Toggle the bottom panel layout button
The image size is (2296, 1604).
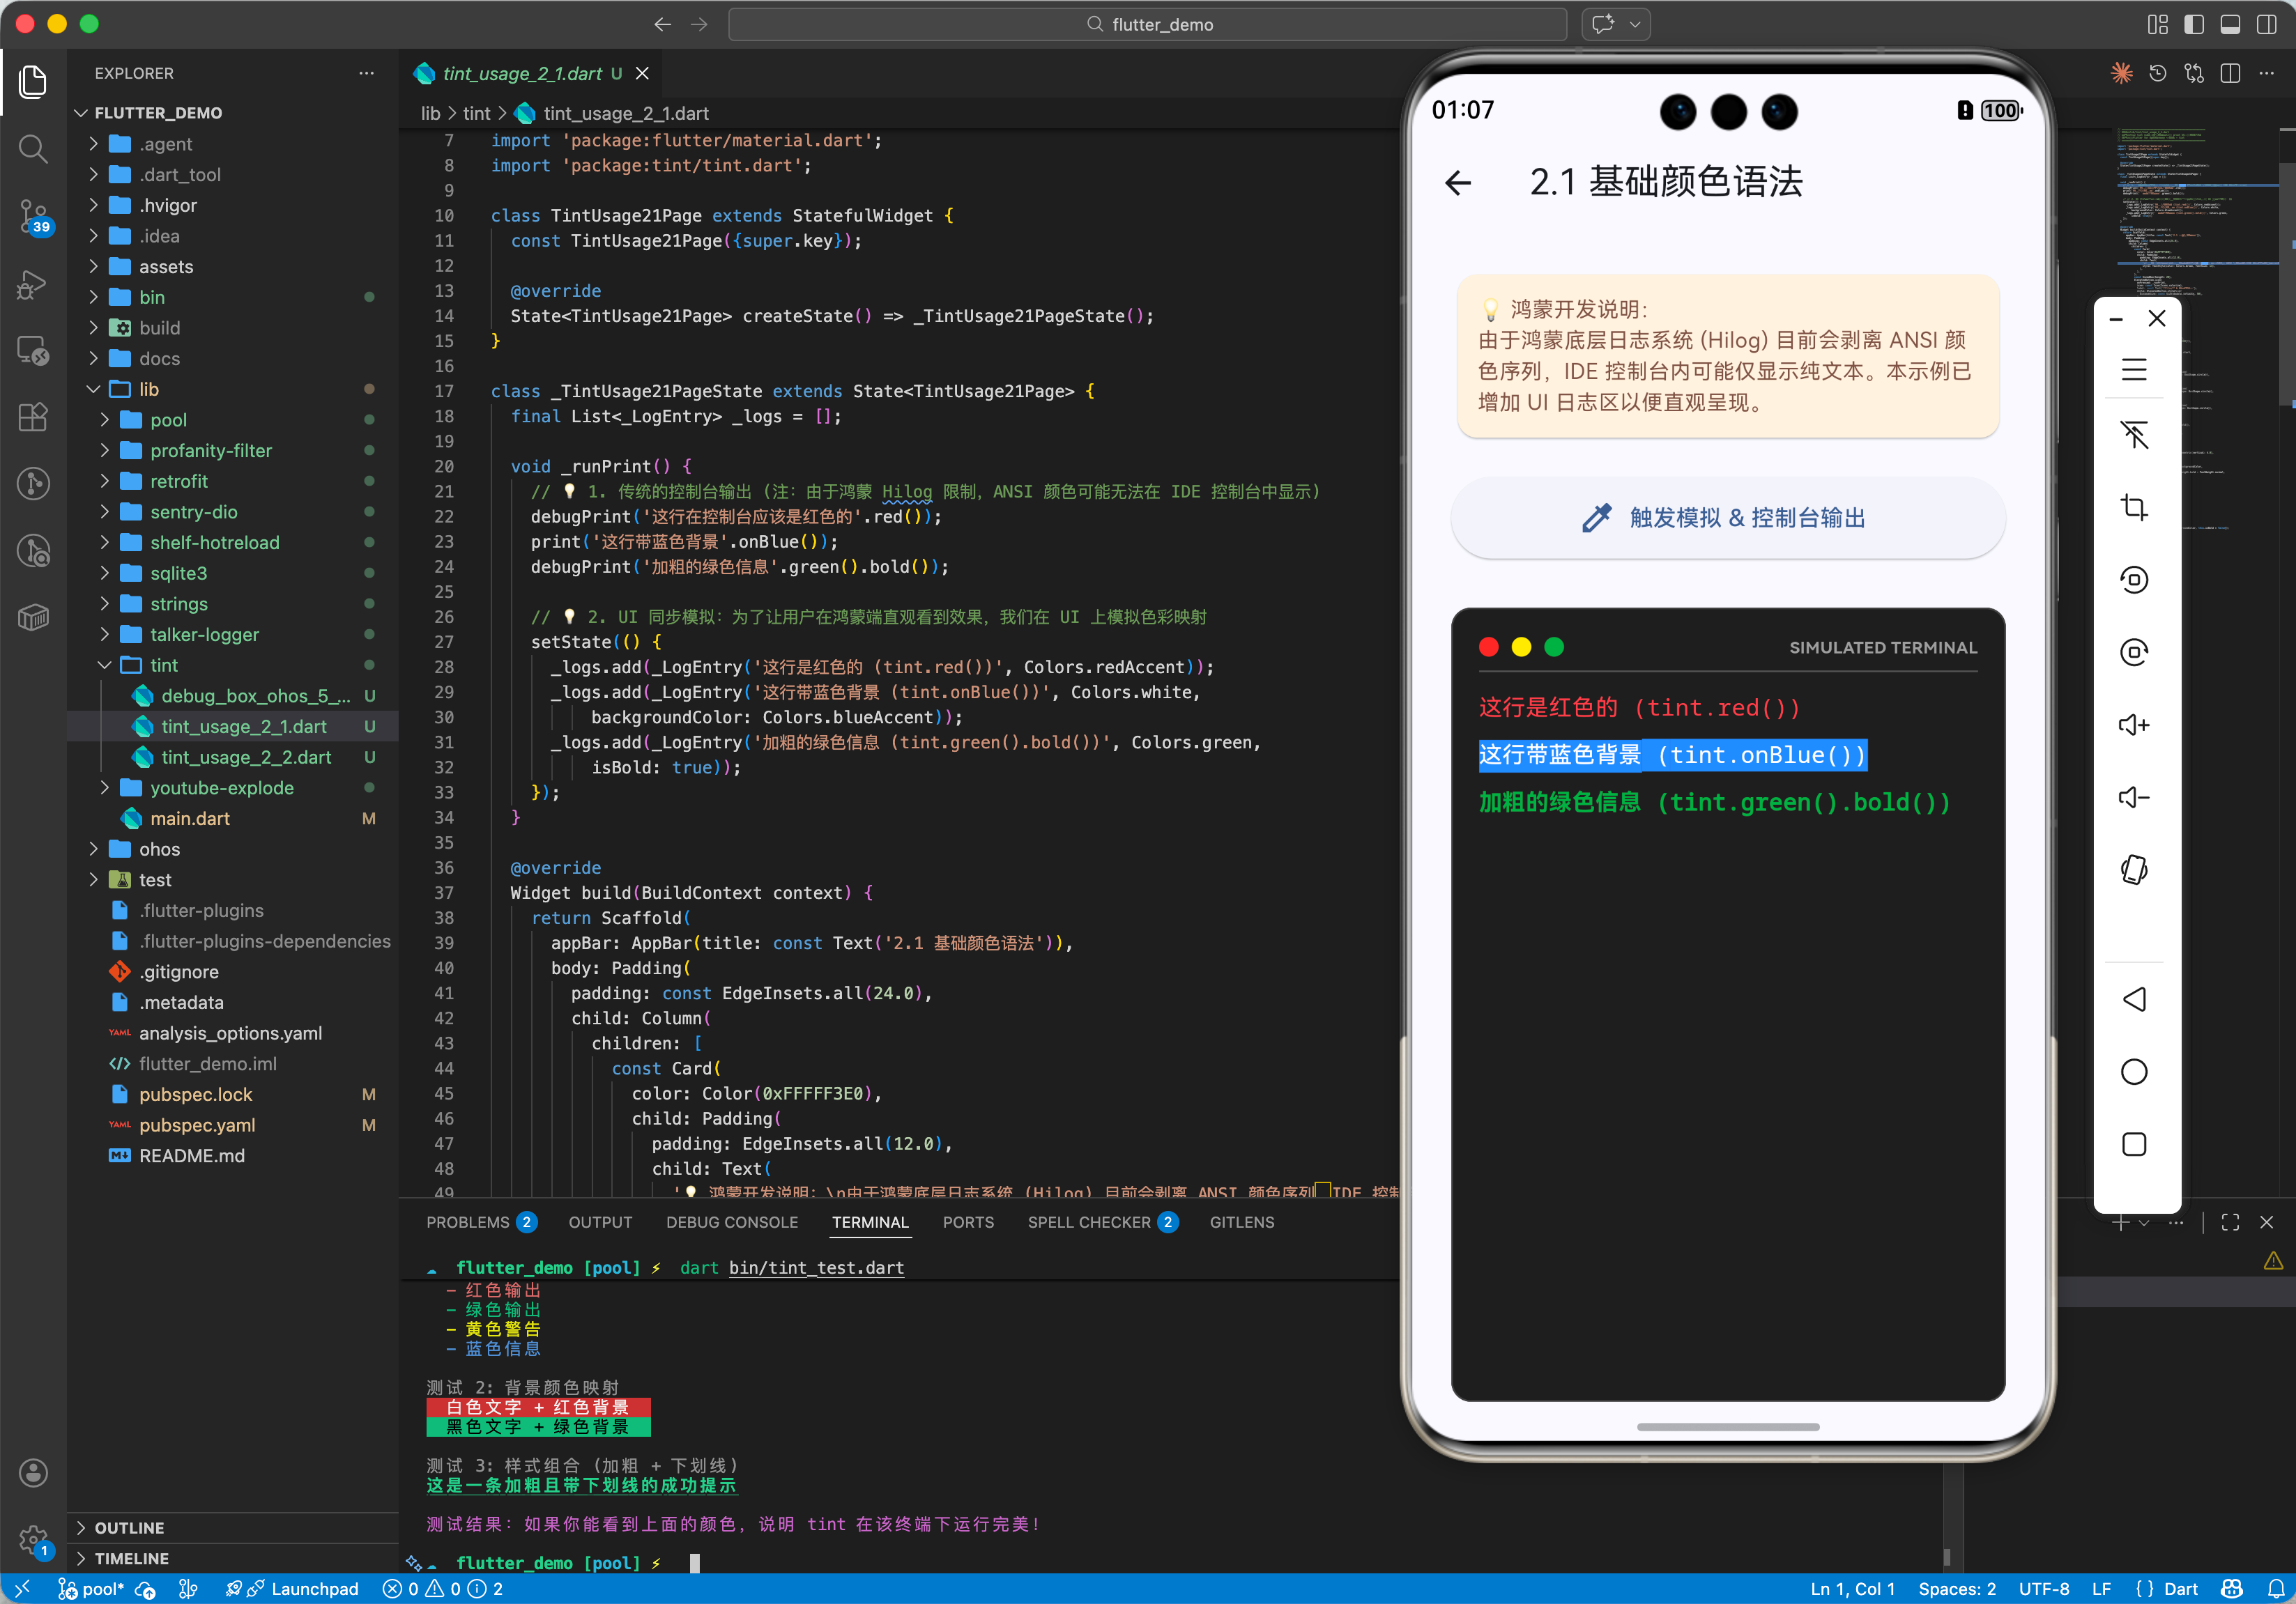click(x=2230, y=24)
